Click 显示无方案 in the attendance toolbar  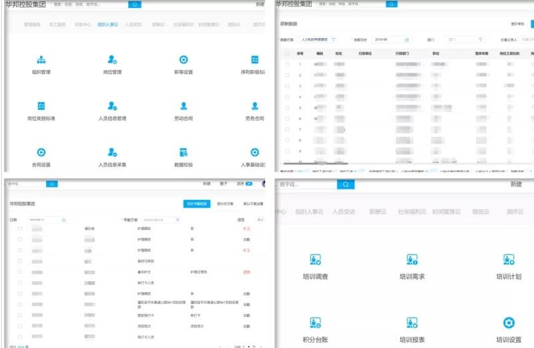click(x=225, y=204)
